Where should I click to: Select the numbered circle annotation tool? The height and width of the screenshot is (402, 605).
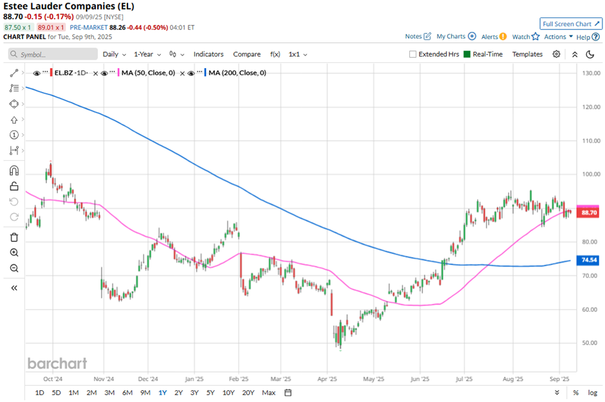click(14, 135)
